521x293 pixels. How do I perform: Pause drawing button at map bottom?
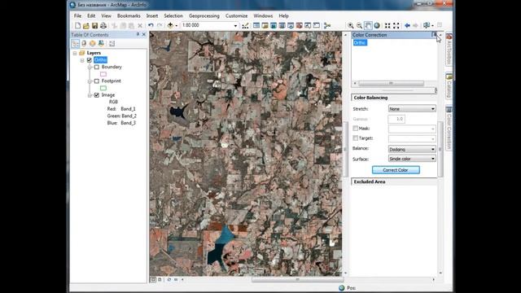pos(176,280)
